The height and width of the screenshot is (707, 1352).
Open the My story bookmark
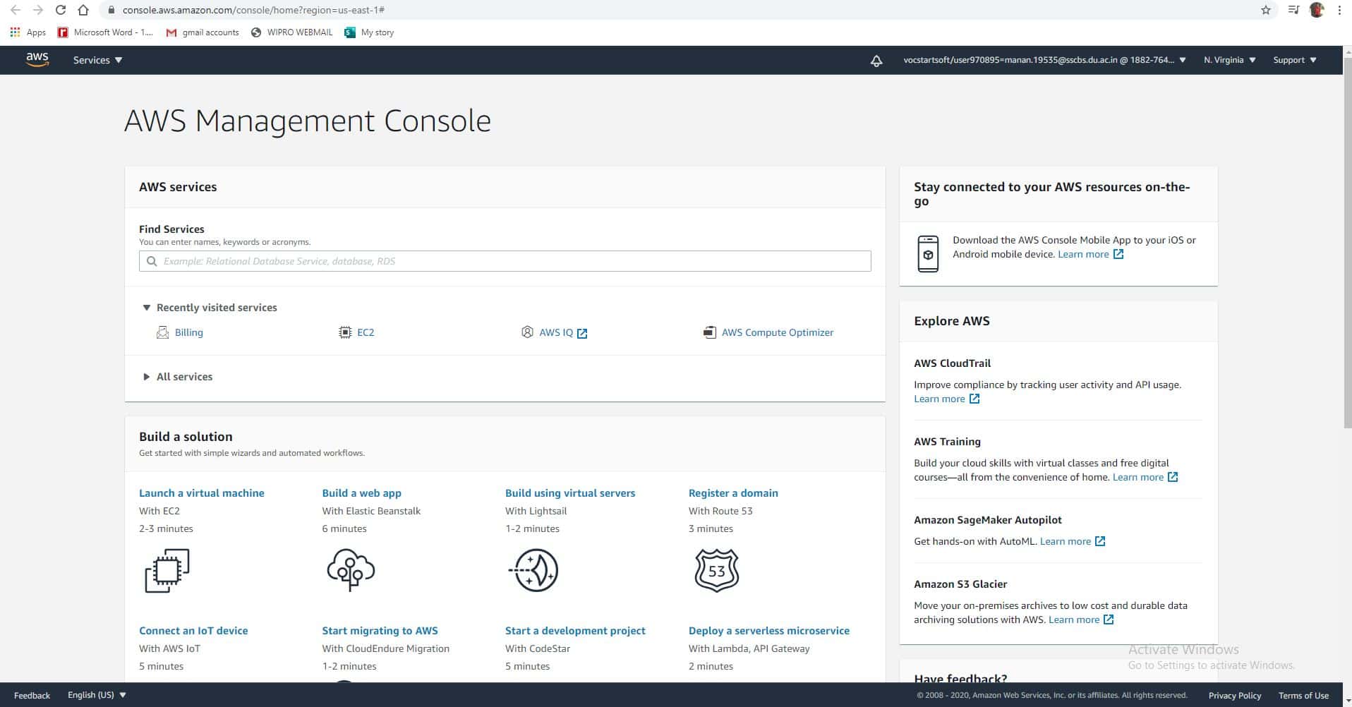tap(369, 32)
